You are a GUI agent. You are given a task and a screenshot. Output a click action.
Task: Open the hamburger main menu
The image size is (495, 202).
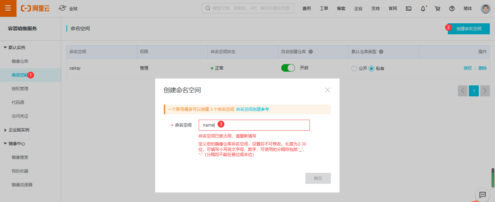point(8,8)
